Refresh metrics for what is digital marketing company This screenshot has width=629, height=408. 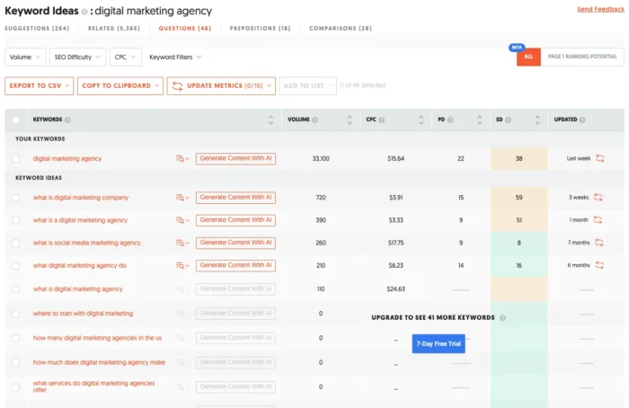pos(598,197)
